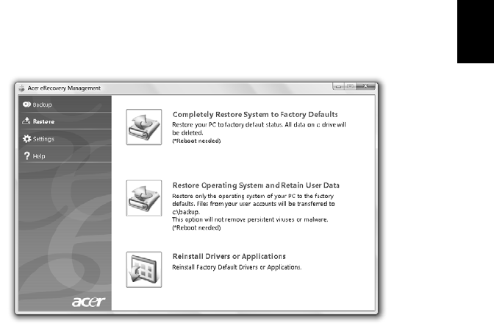Click the Restore Operating System disk icon
This screenshot has height=329, width=494.
[x=144, y=198]
